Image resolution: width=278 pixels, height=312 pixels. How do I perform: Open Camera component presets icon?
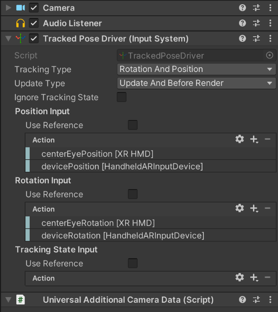pos(256,8)
